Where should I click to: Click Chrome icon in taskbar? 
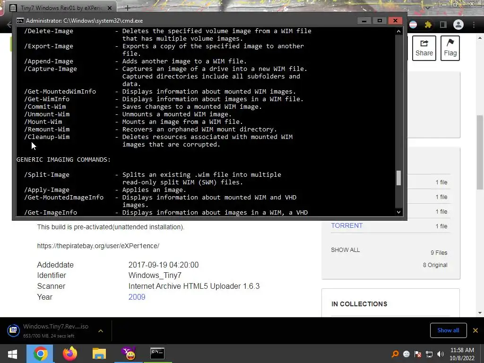(x=40, y=354)
